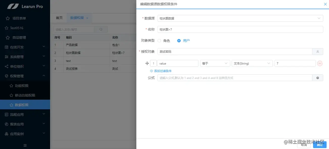Click the help question mark beside 公式

tap(318, 78)
